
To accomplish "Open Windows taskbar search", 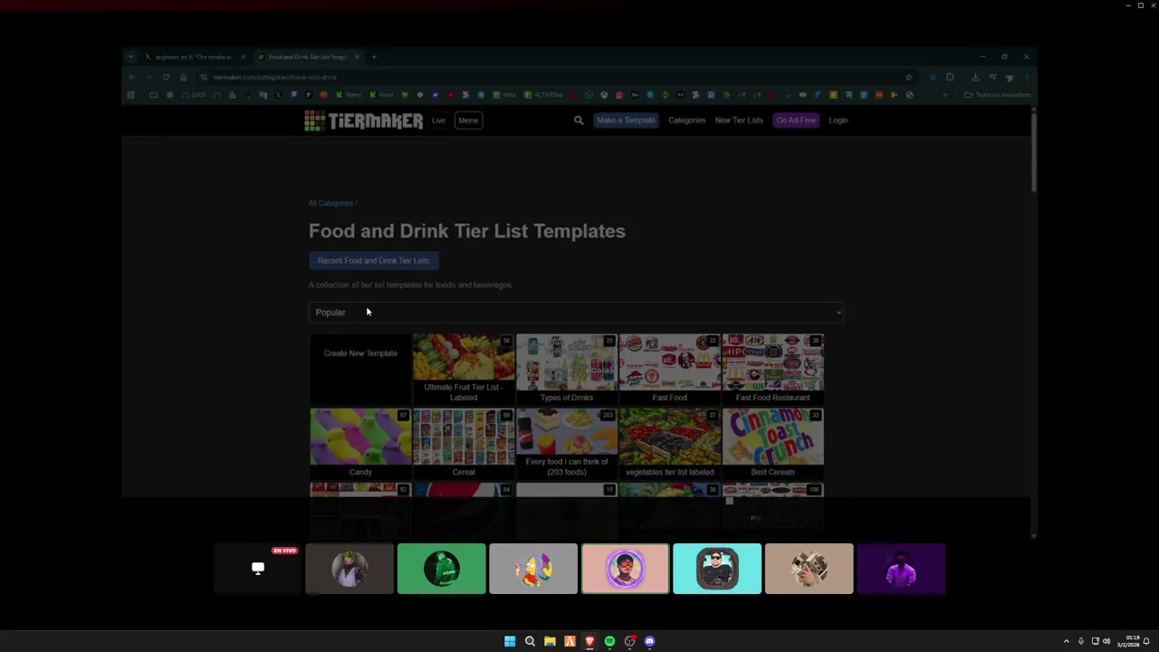I will coord(530,641).
